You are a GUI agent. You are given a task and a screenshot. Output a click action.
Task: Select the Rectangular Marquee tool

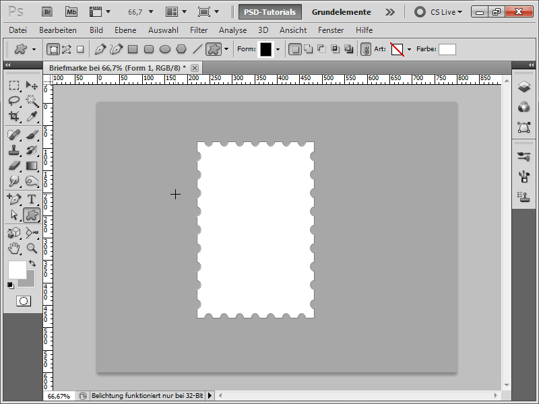pos(14,86)
